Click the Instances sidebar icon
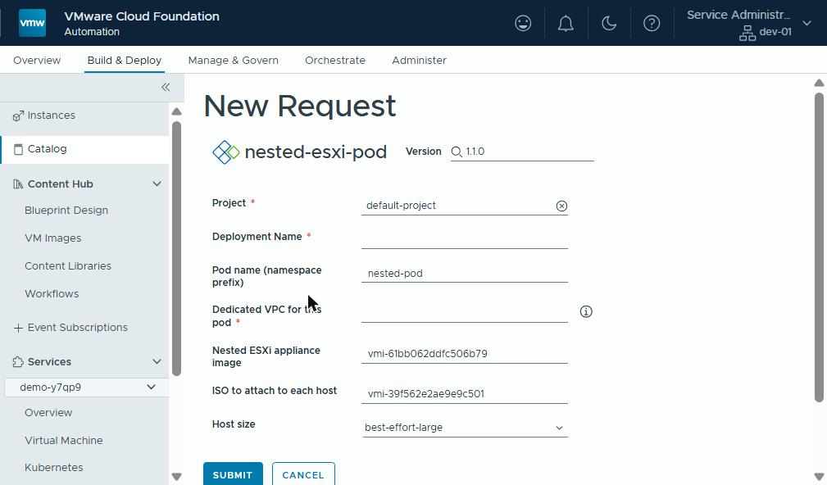The image size is (827, 485). [x=18, y=116]
